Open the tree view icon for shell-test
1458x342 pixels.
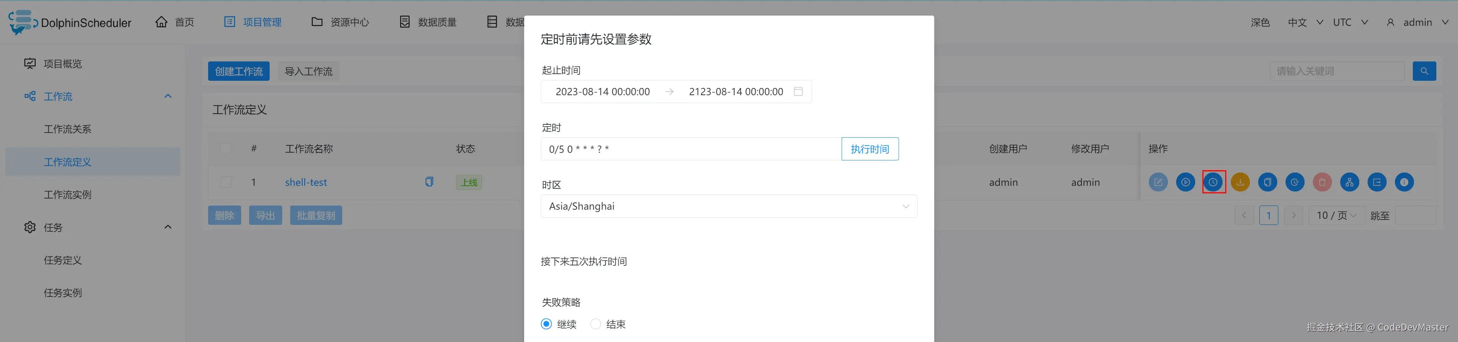coord(1349,182)
